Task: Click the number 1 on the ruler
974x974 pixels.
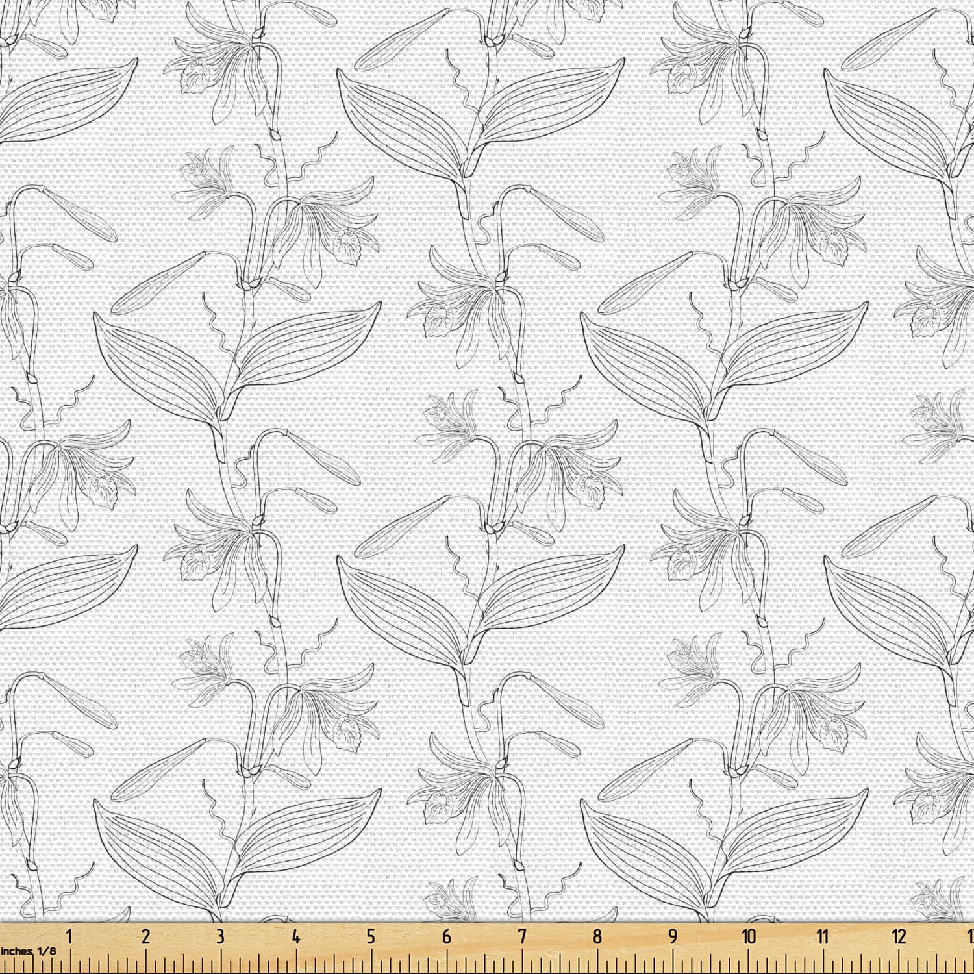Action: [x=70, y=936]
